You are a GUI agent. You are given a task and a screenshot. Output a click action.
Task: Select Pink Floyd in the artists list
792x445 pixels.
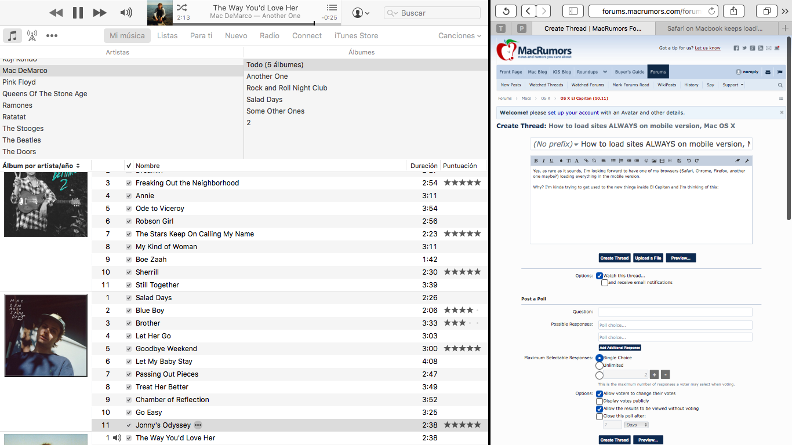tap(19, 82)
